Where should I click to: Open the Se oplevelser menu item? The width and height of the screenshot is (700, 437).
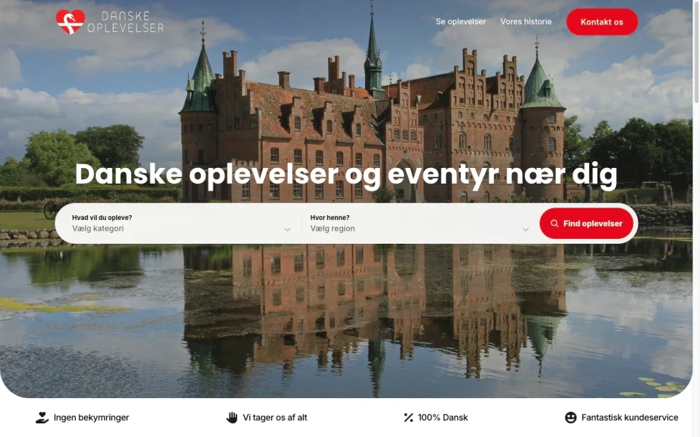(461, 21)
